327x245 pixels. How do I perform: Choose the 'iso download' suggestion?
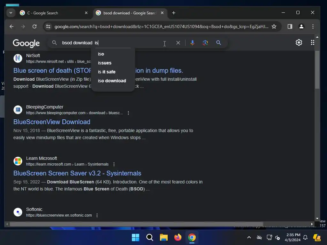112,81
